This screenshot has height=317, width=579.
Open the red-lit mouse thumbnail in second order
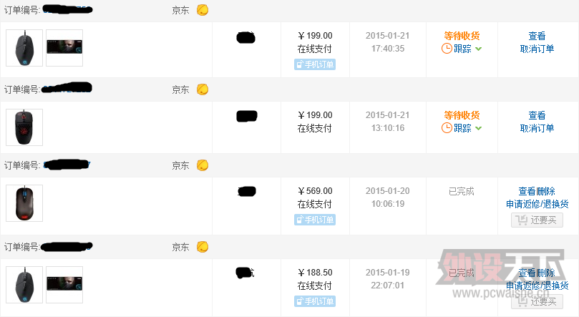coord(24,127)
